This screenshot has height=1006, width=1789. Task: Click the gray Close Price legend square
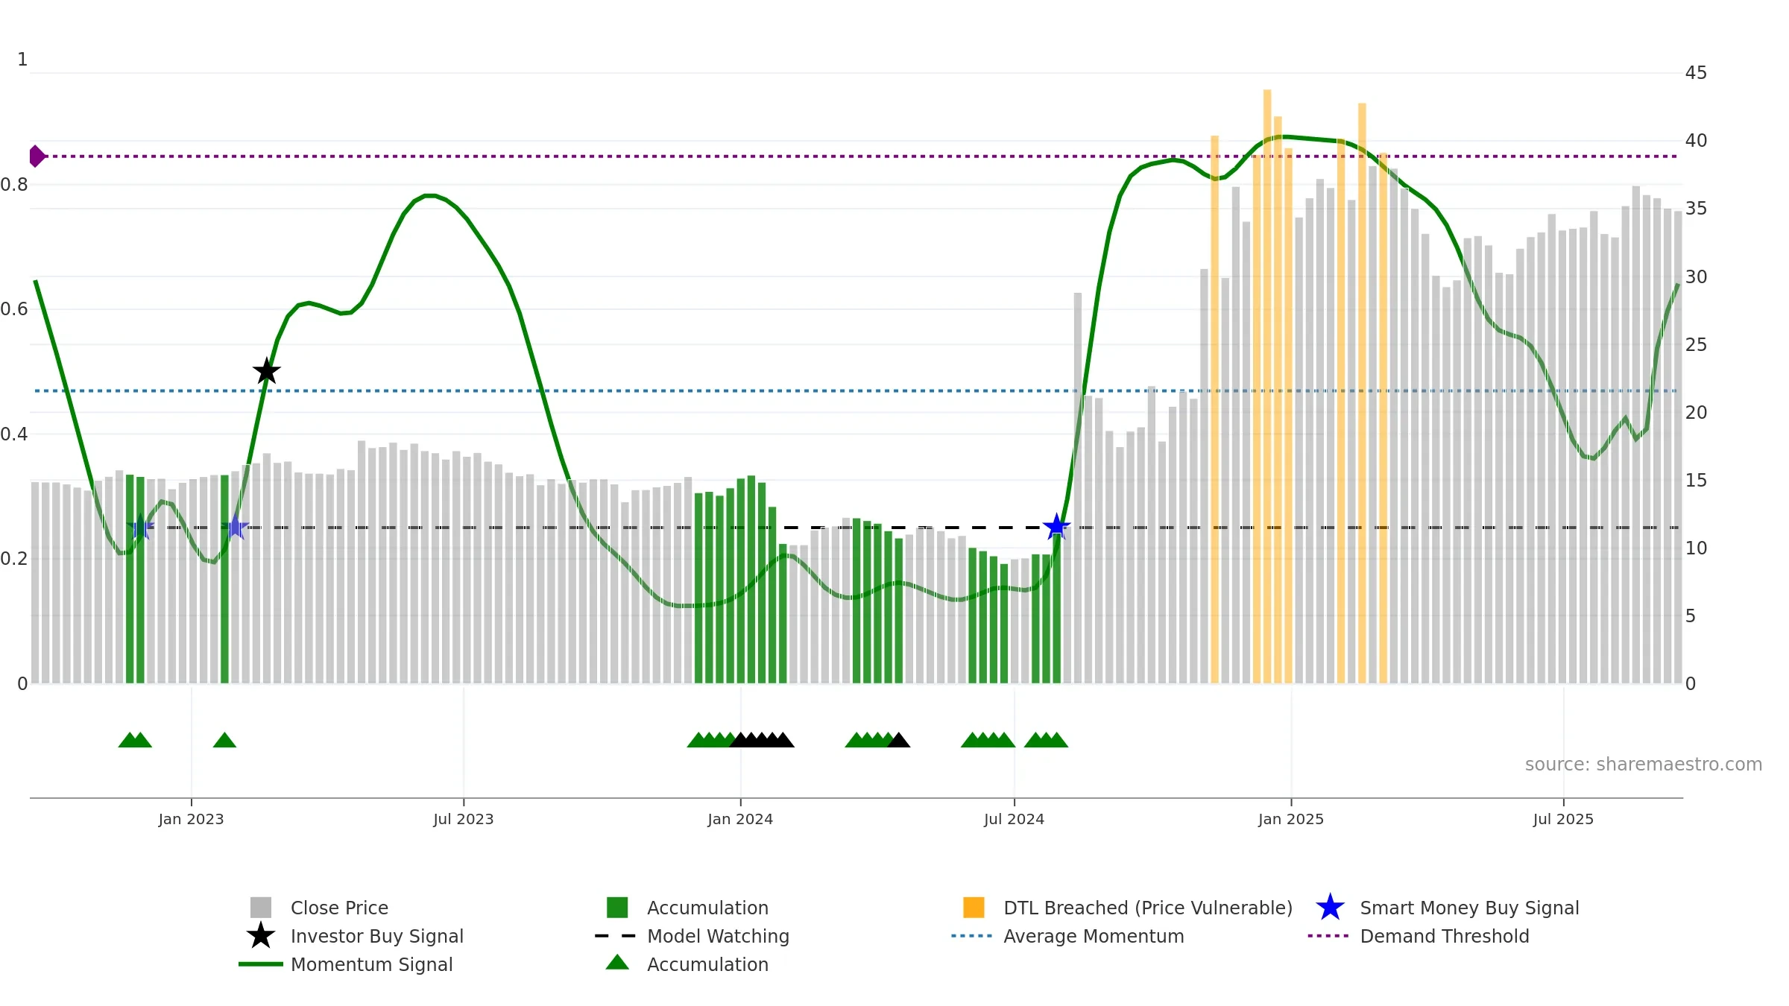[x=261, y=908]
